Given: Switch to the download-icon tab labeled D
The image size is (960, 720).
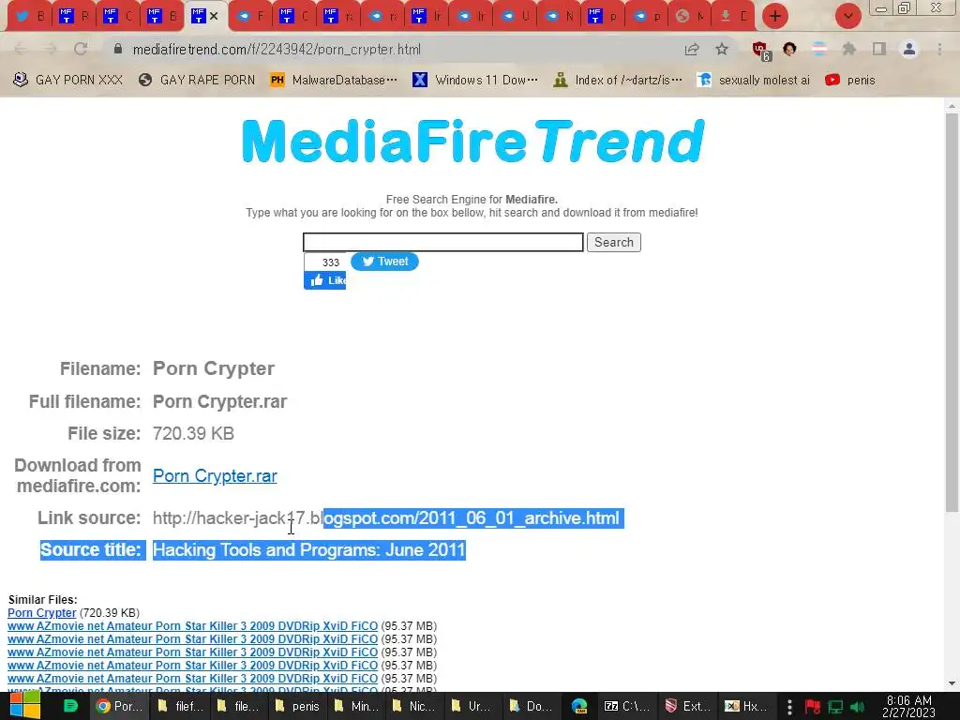Looking at the screenshot, I should (x=733, y=17).
